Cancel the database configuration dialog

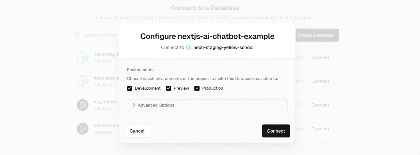(137, 131)
